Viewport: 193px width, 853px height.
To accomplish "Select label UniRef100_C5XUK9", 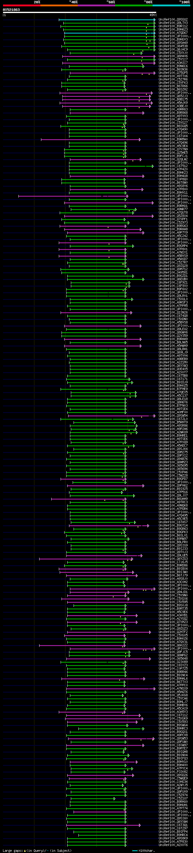I will 173,719.
